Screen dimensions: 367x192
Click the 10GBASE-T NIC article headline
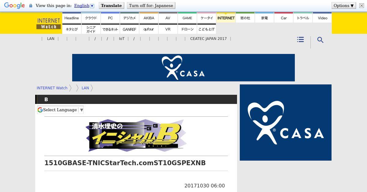point(125,163)
